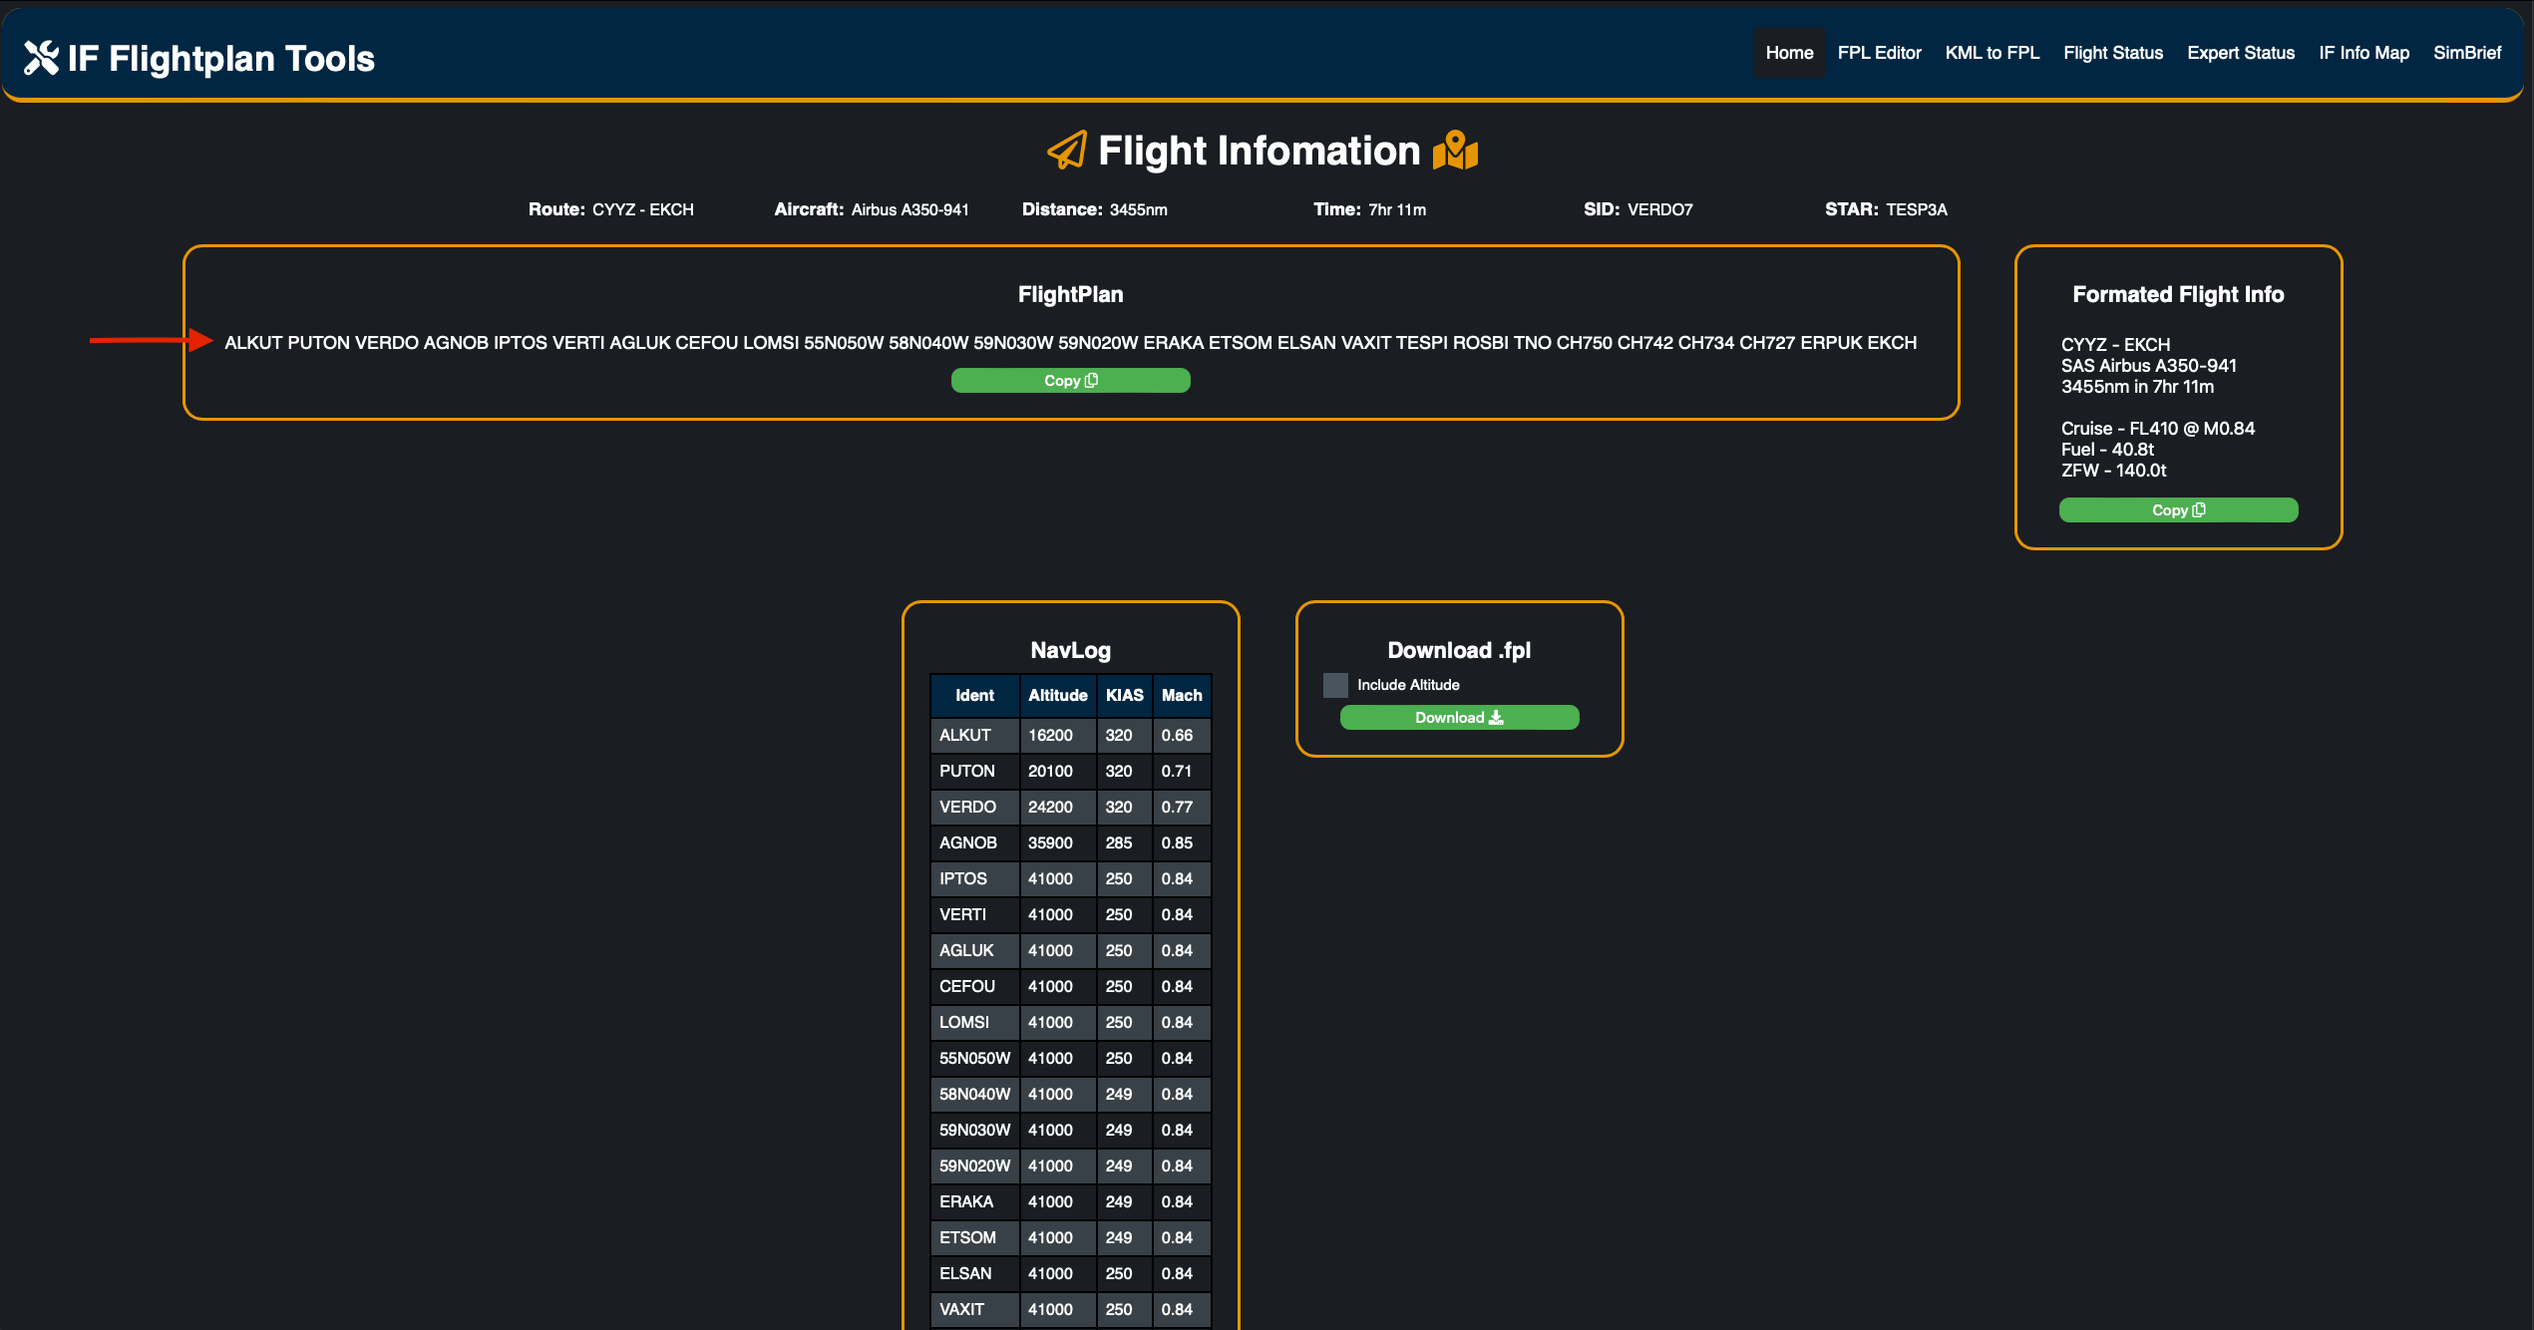Select the 55N050W NavLog row
Screen dimensions: 2534x1330
pyautogui.click(x=974, y=1058)
